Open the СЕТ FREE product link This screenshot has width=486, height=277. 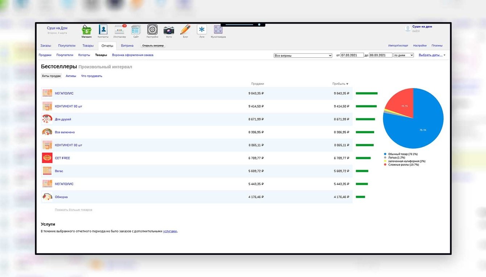coord(62,158)
